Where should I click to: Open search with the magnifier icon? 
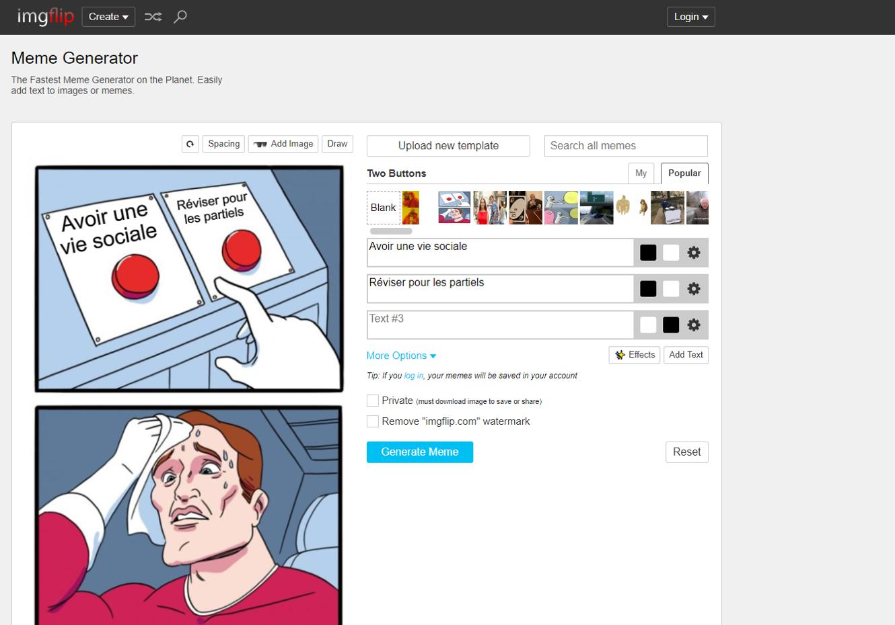coord(180,17)
